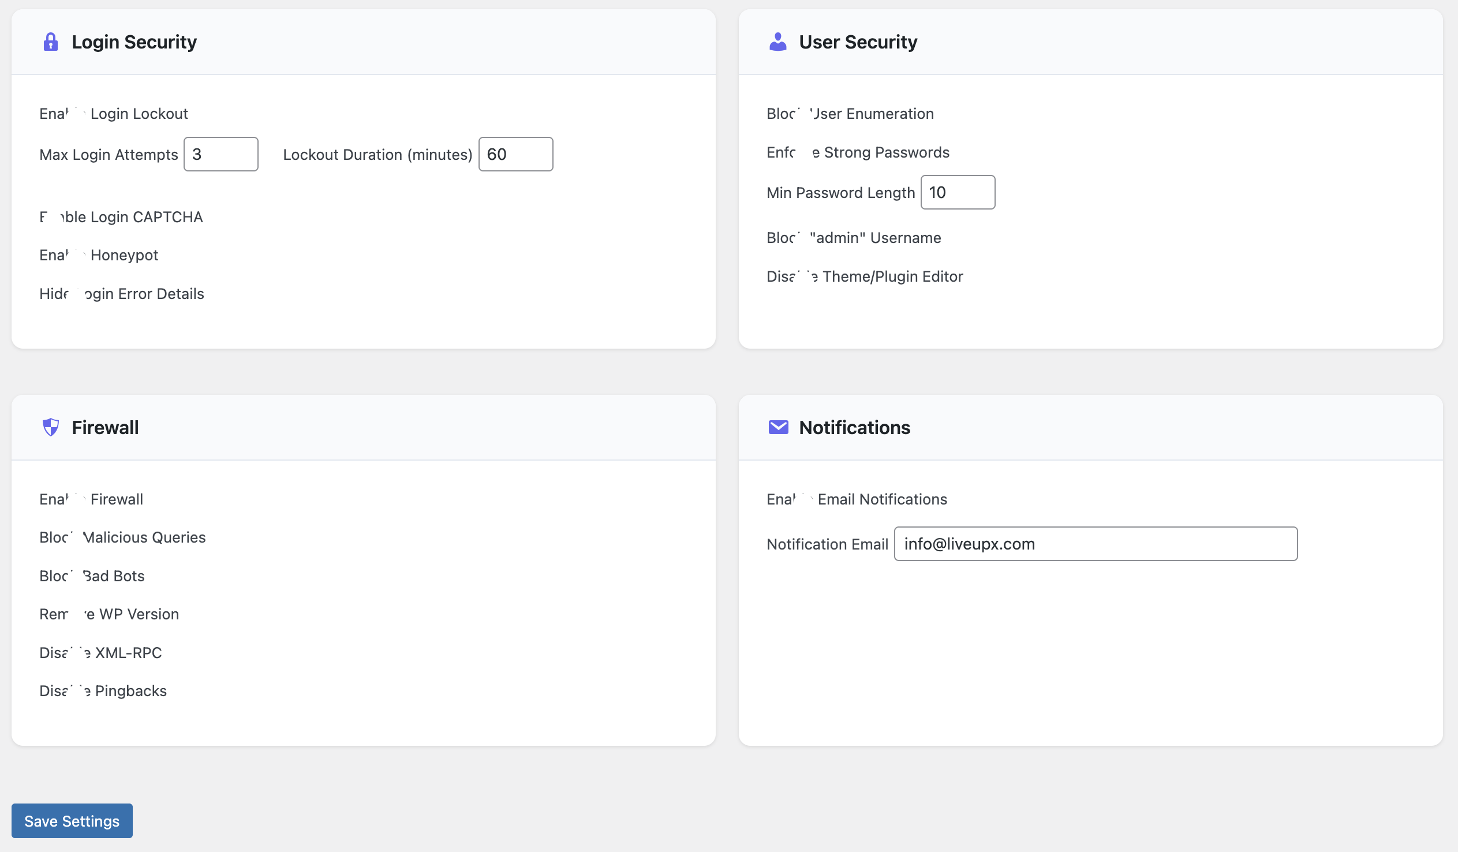Image resolution: width=1458 pixels, height=852 pixels.
Task: Click the "XML-RPC" option label
Action: click(x=100, y=652)
